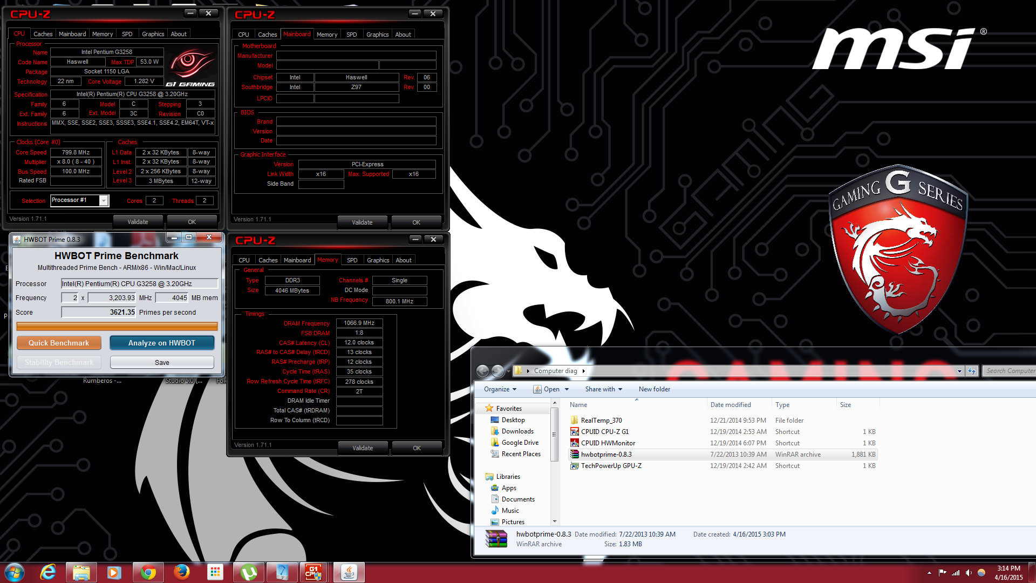Open SPD tab in the Mainboard CPU-Z window
This screenshot has height=583, width=1036.
click(x=351, y=35)
